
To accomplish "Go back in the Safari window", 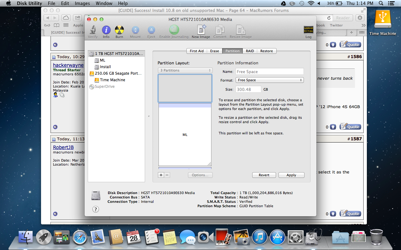I will 47,18.
